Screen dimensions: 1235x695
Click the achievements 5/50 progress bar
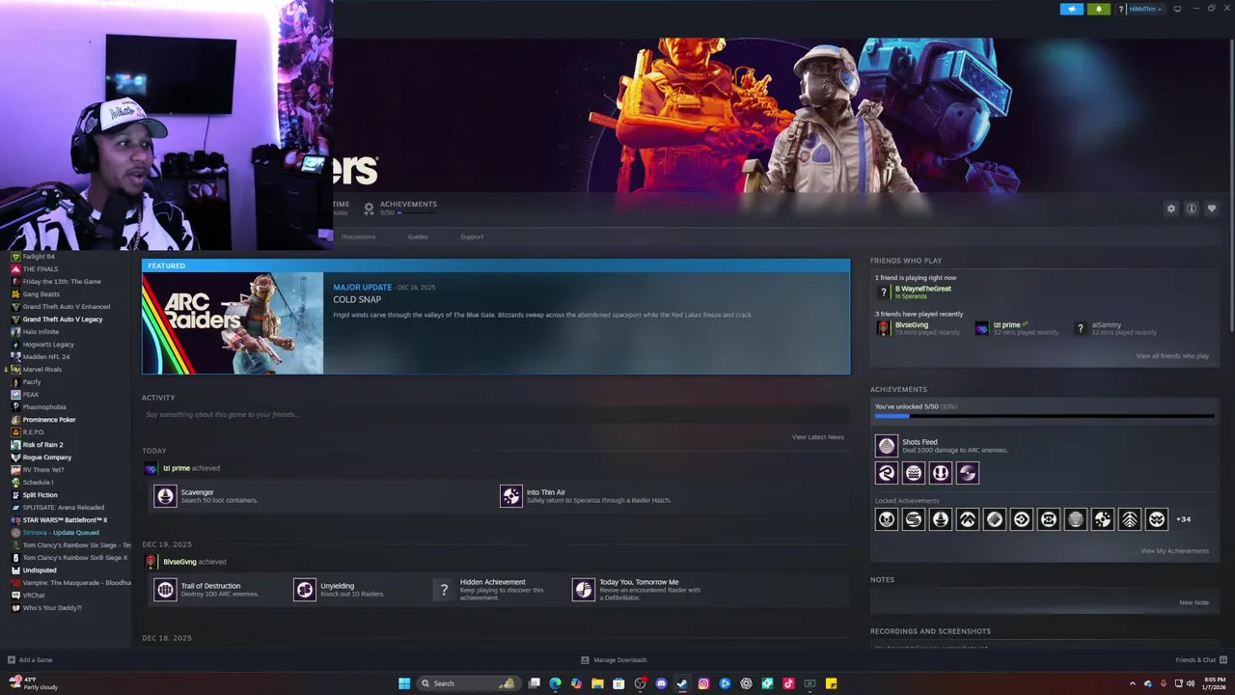[x=1044, y=416]
